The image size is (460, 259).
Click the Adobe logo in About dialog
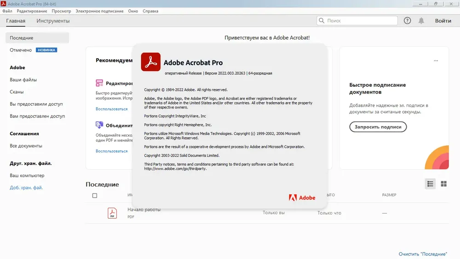(302, 198)
